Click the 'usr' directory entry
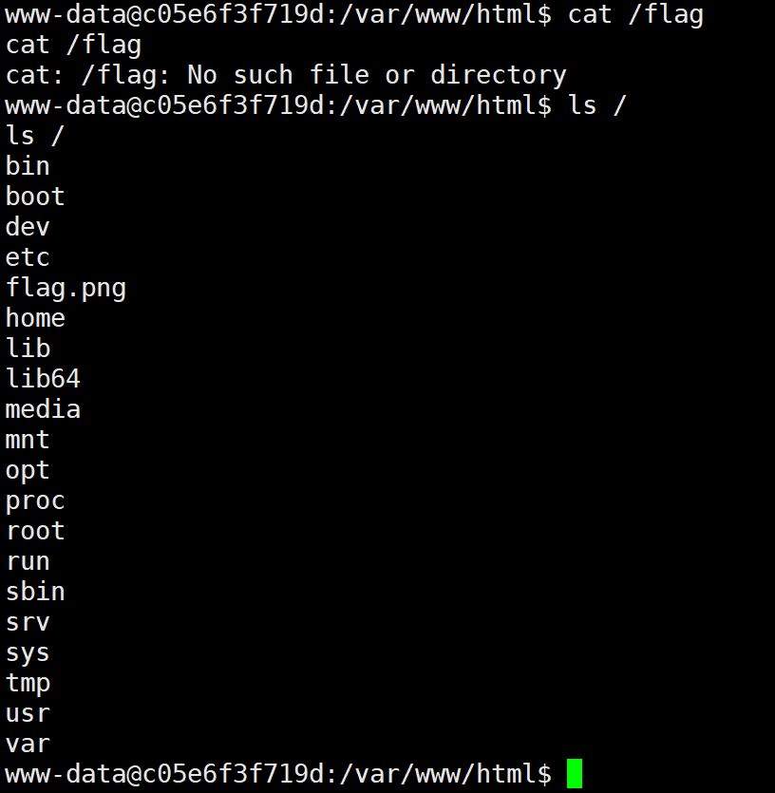Image resolution: width=775 pixels, height=793 pixels. coord(28,713)
